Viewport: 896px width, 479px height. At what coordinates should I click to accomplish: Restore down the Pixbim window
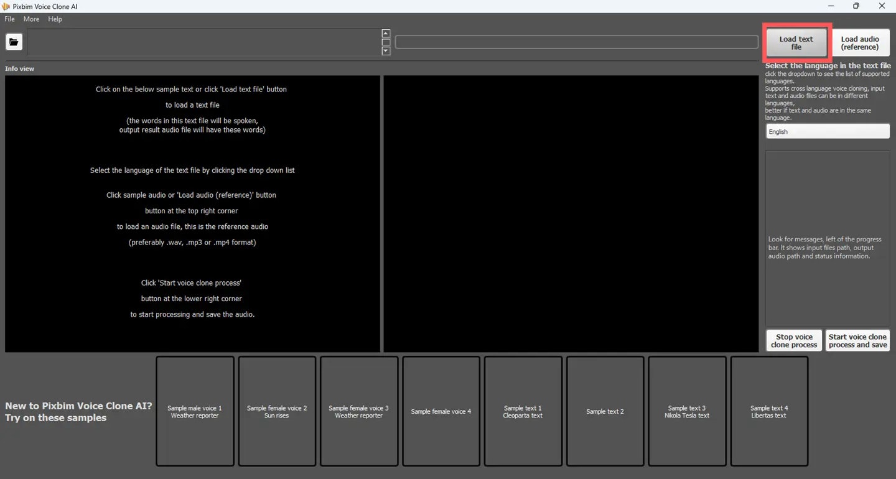856,6
